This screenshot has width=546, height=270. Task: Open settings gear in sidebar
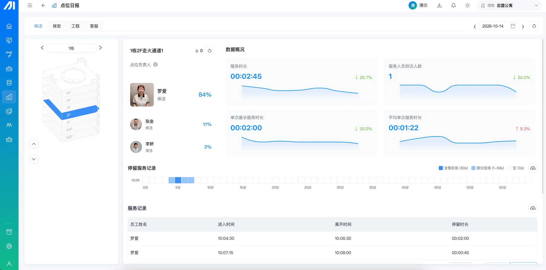(x=9, y=246)
